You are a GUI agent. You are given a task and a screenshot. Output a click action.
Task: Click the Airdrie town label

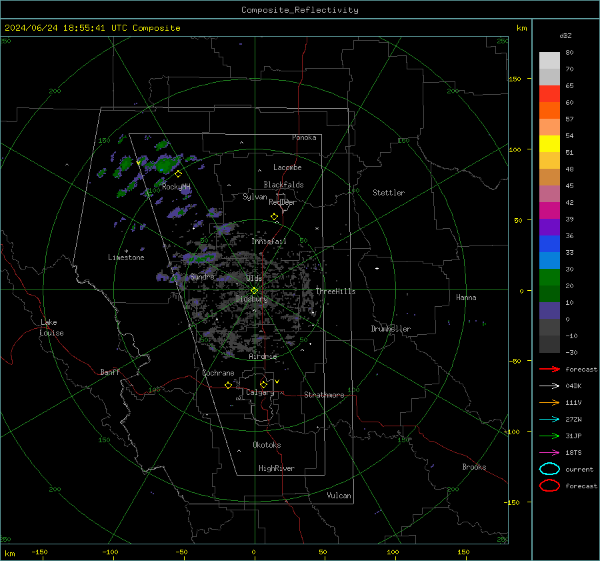click(x=263, y=356)
